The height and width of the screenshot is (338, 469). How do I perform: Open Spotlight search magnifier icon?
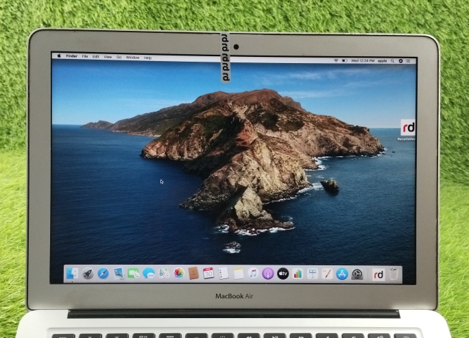click(392, 61)
